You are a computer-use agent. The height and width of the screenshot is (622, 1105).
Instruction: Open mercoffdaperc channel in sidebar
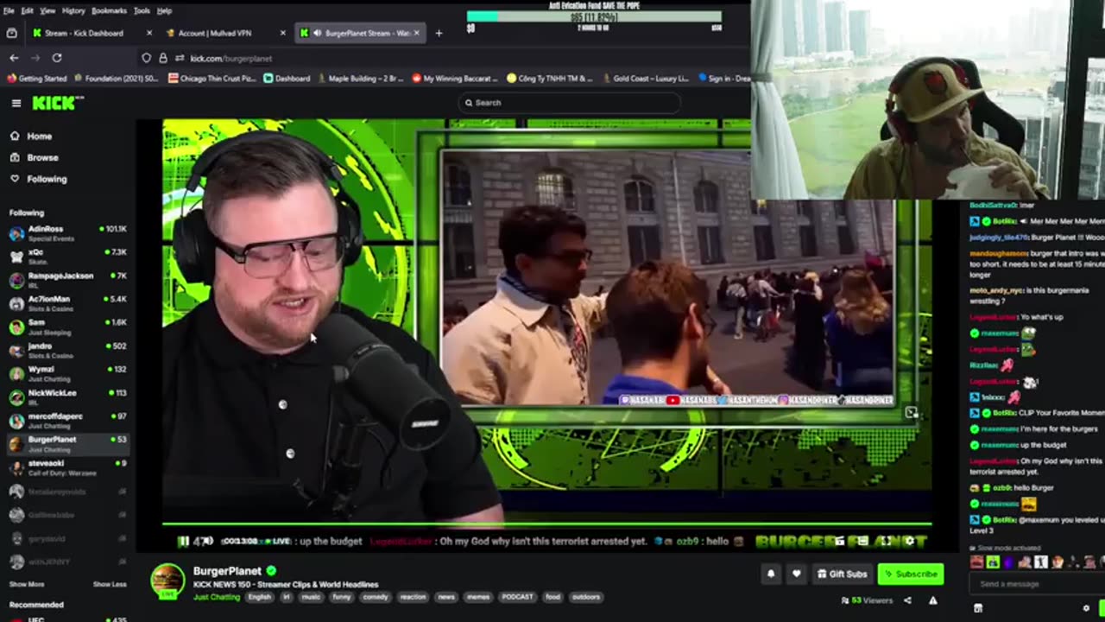pos(67,419)
